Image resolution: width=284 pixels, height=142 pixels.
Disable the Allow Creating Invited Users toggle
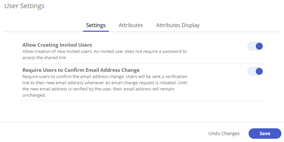click(x=255, y=46)
